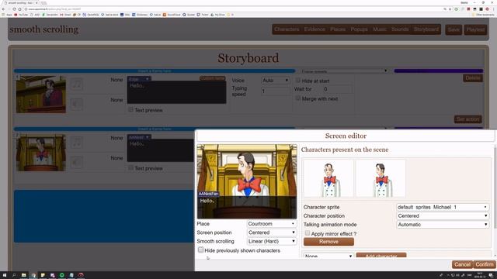Switch to the Sounds tab
Viewport: 497px width, 279px height.
point(400,29)
